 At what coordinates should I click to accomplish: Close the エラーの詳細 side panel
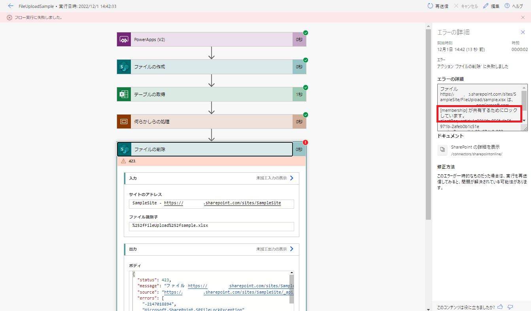pyautogui.click(x=523, y=32)
